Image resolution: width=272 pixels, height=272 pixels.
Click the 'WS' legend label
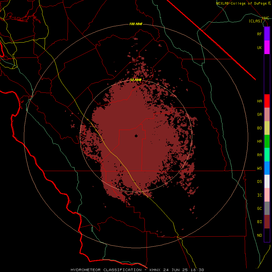click(x=260, y=168)
